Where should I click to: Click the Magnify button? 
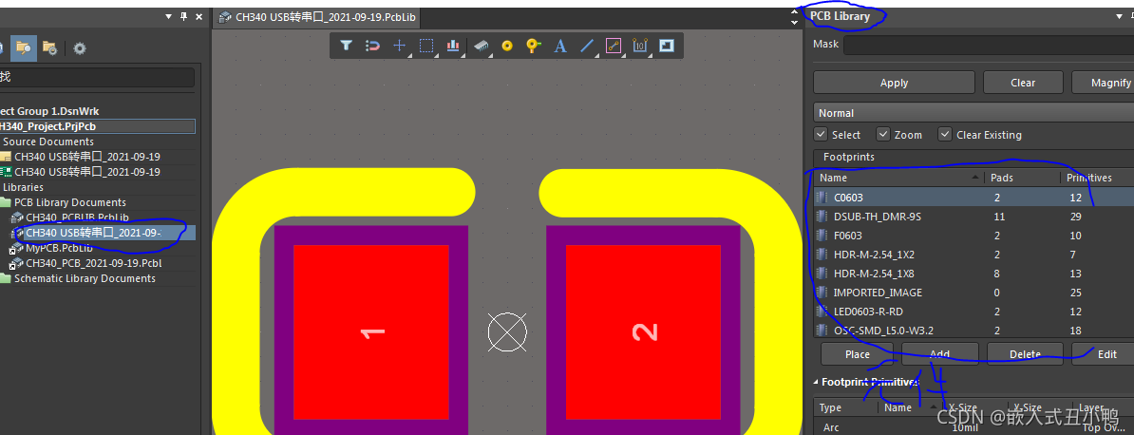[x=1103, y=83]
